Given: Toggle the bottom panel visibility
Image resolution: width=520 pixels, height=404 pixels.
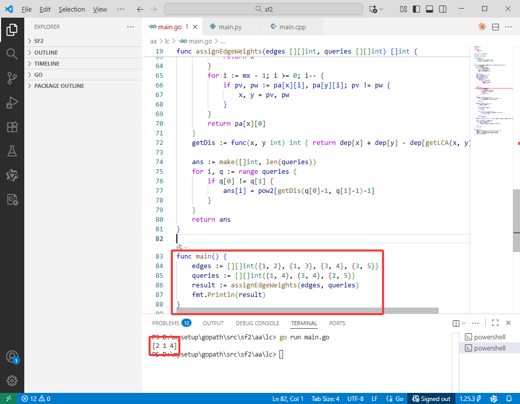Looking at the screenshot, I should [x=430, y=9].
